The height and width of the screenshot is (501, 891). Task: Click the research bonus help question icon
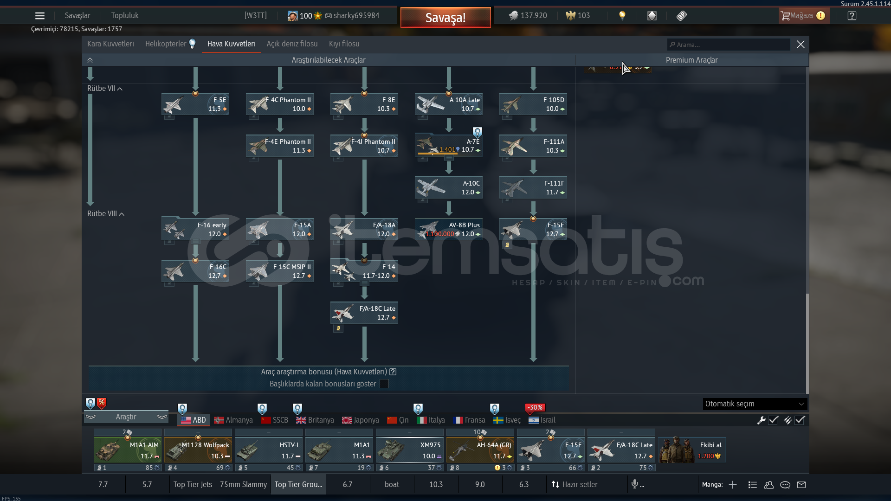tap(393, 372)
